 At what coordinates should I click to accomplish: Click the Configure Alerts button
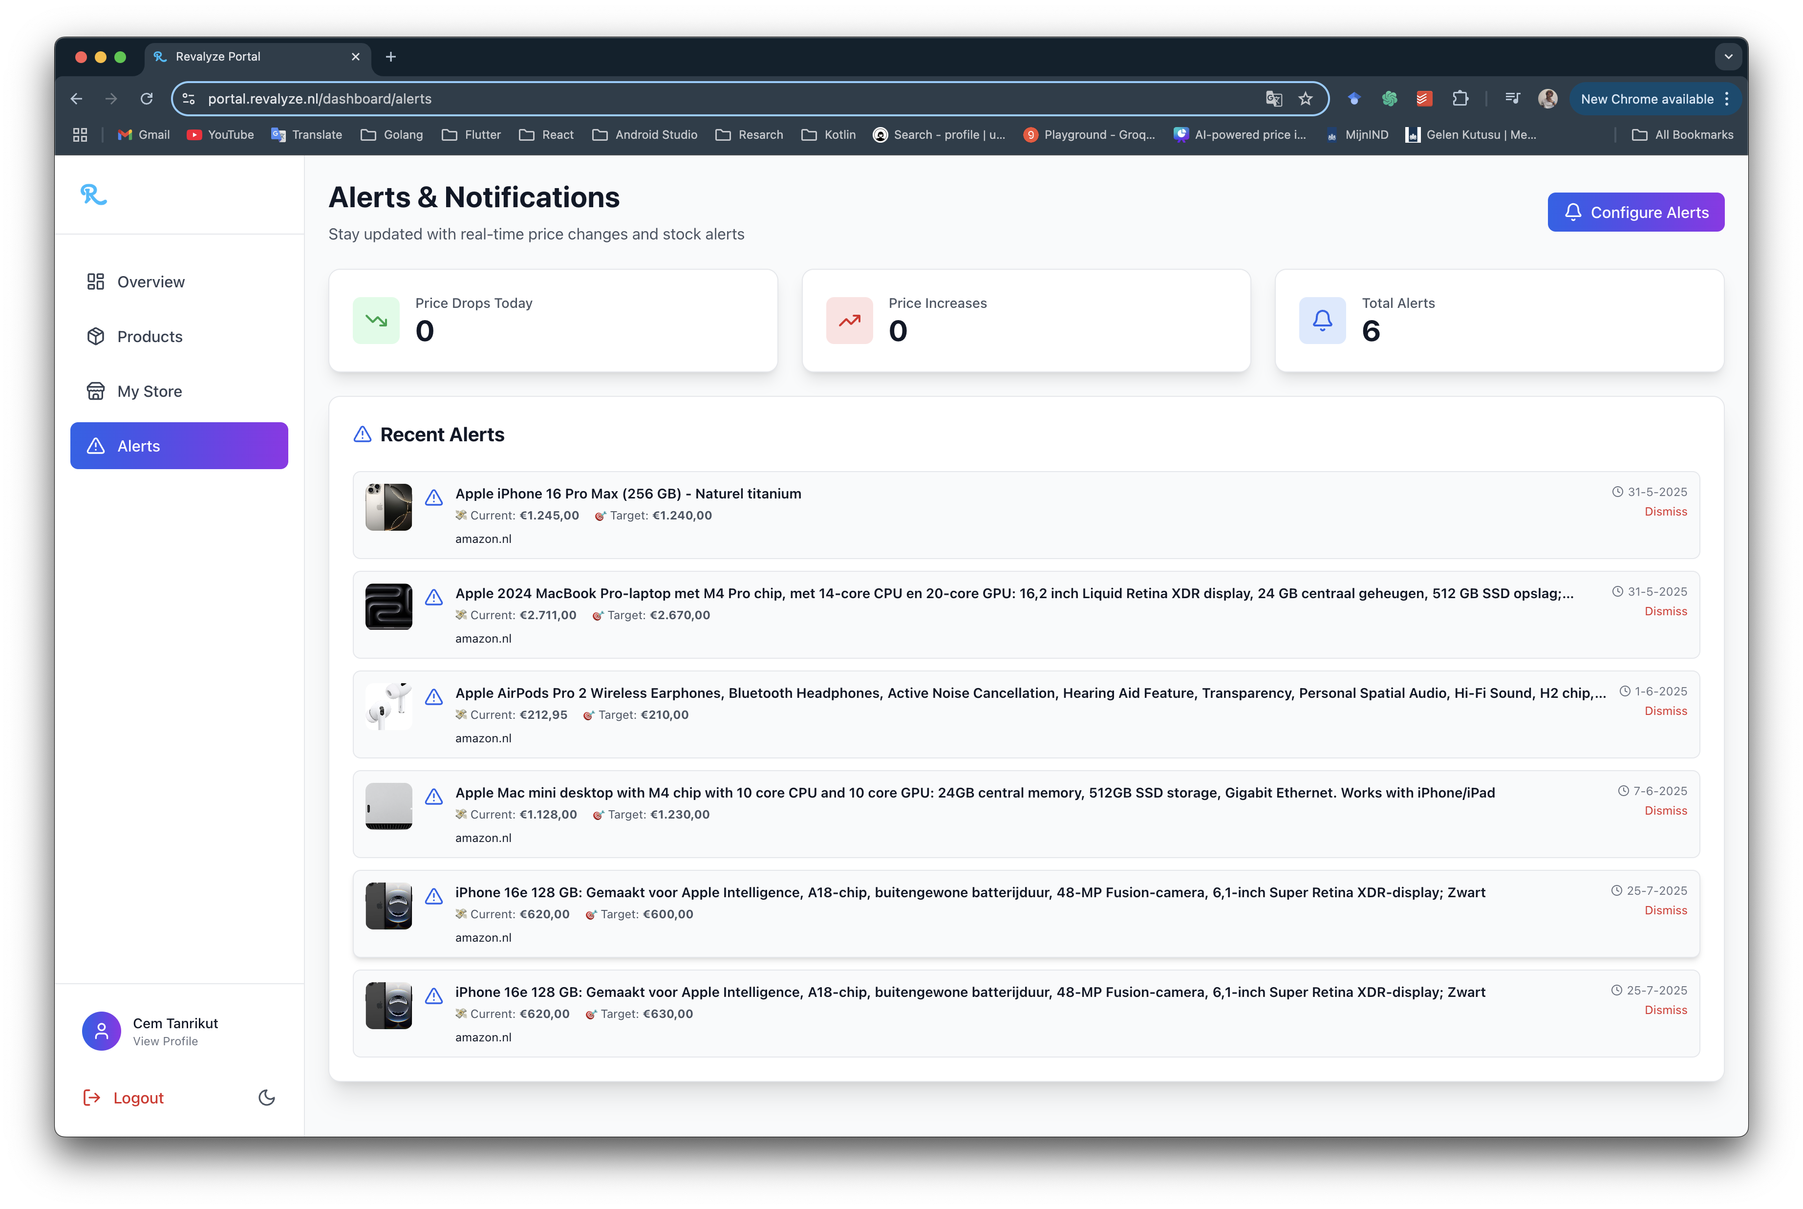[x=1636, y=212]
